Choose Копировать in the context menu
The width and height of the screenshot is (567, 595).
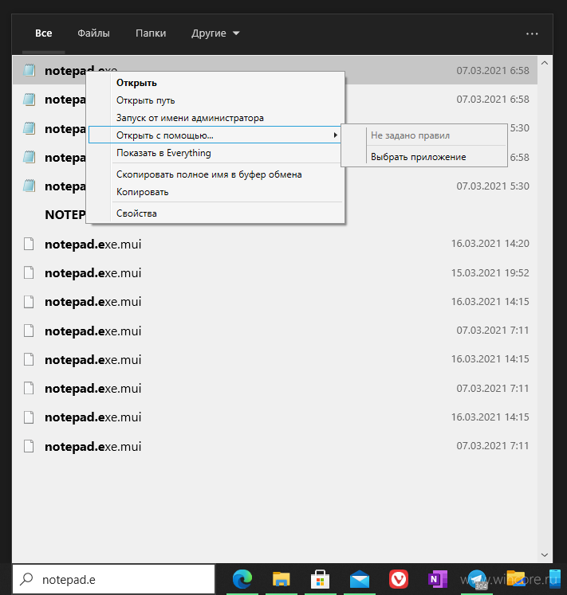(142, 192)
